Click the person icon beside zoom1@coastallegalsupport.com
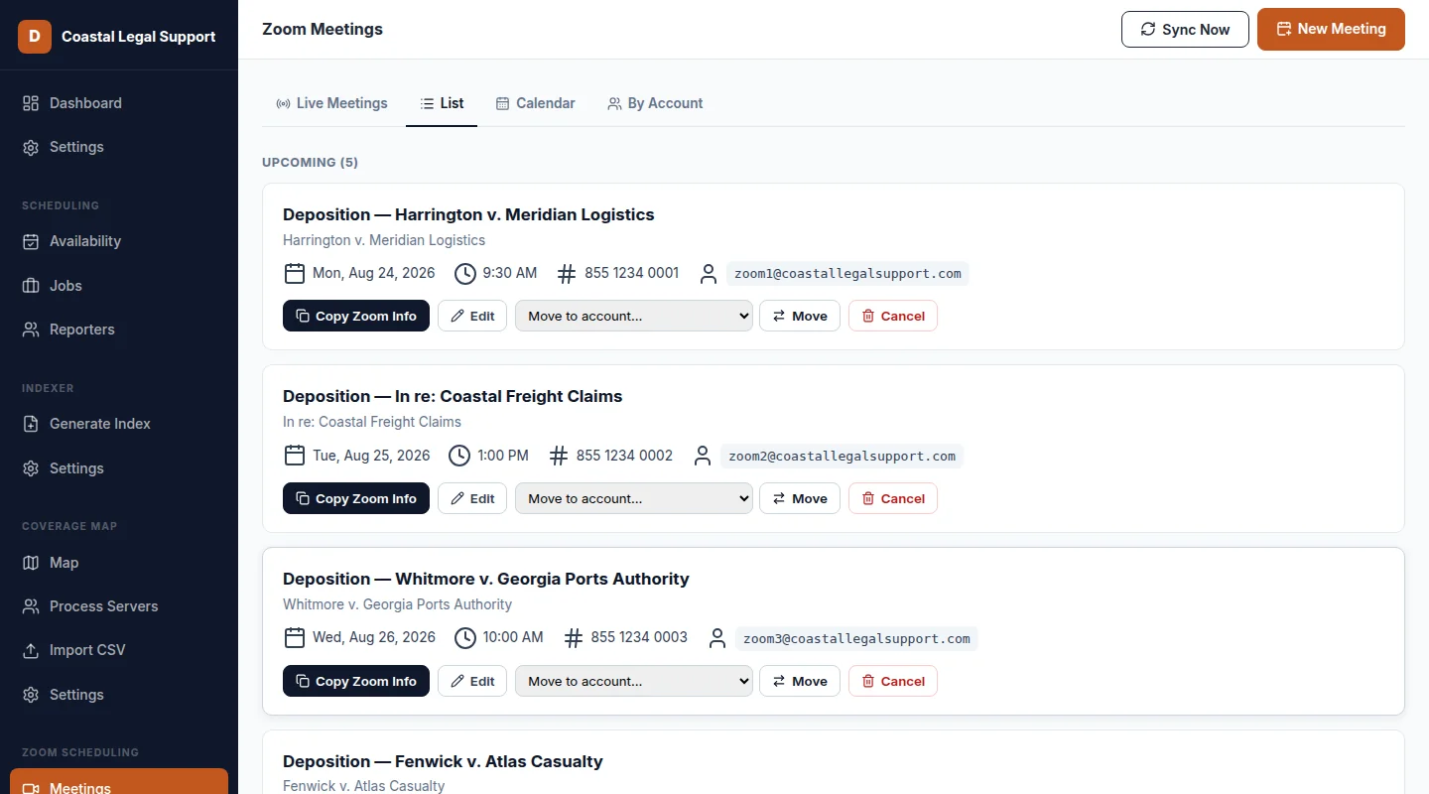Screen dimensions: 1429x794 click(x=708, y=274)
